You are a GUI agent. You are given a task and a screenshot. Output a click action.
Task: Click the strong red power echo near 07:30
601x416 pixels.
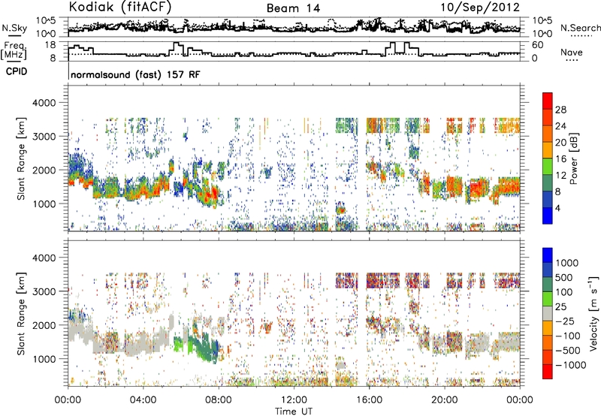point(210,194)
